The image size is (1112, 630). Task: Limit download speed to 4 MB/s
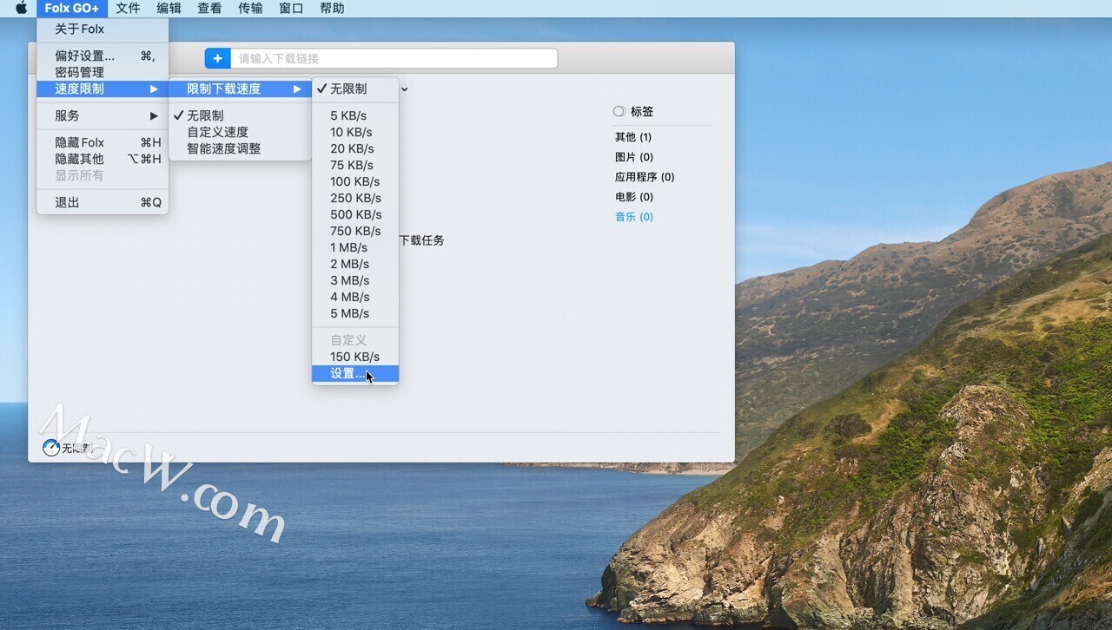coord(355,297)
